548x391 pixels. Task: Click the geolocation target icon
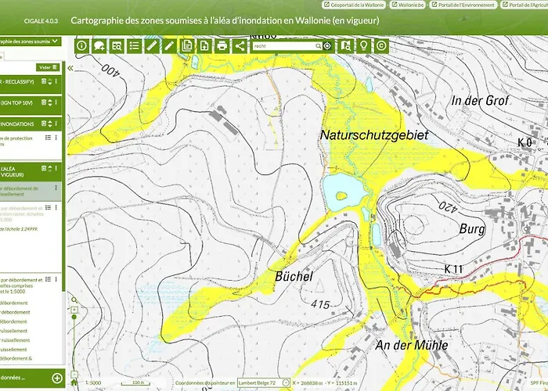click(x=327, y=46)
